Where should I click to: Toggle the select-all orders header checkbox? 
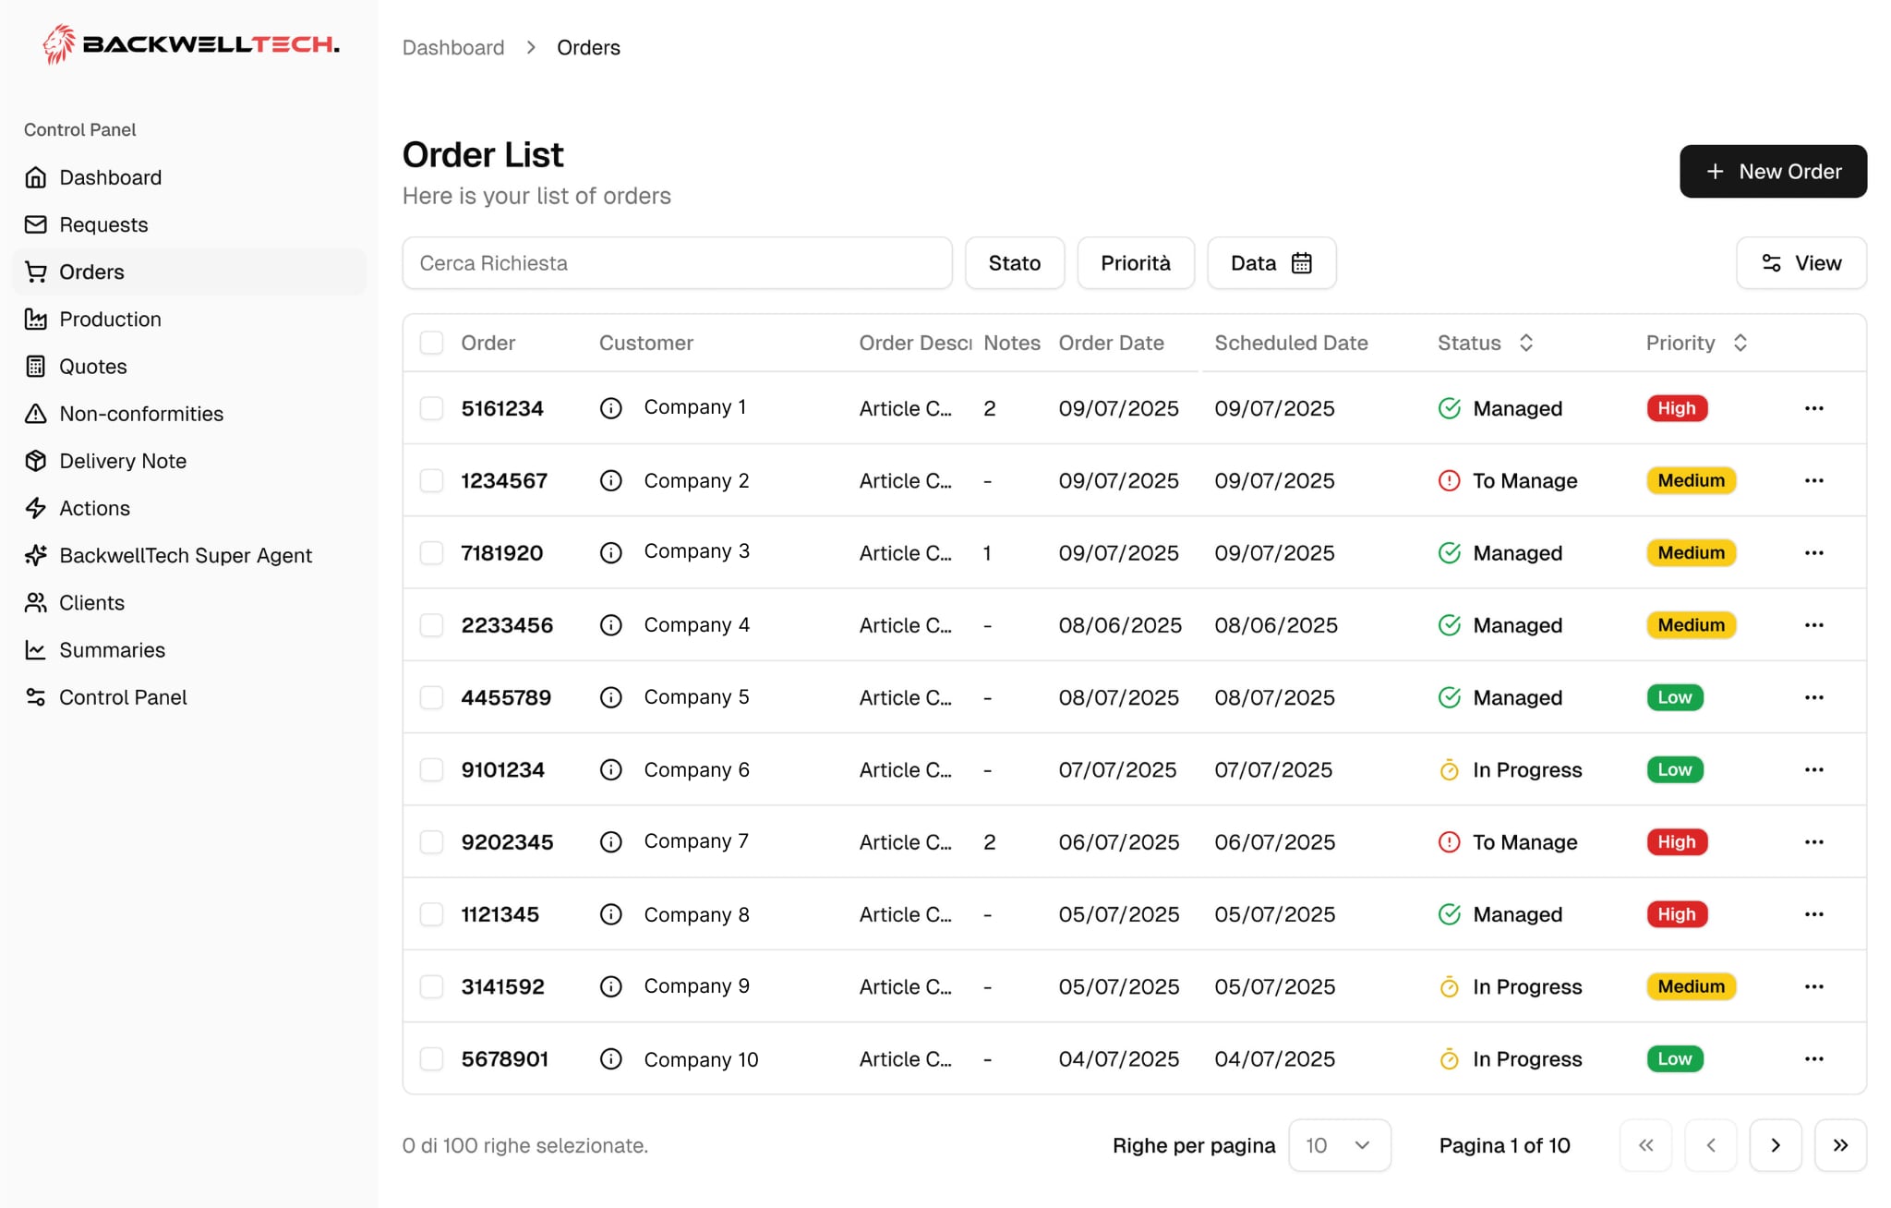(431, 343)
